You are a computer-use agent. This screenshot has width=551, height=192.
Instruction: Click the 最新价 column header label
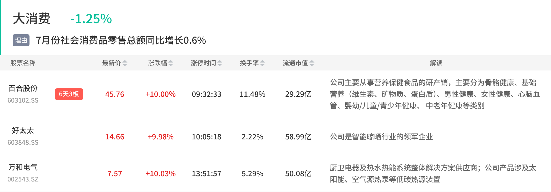click(x=111, y=63)
